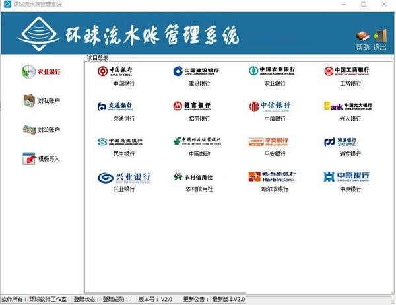
Task: Choose the Ping An Bank logo
Action: point(268,141)
